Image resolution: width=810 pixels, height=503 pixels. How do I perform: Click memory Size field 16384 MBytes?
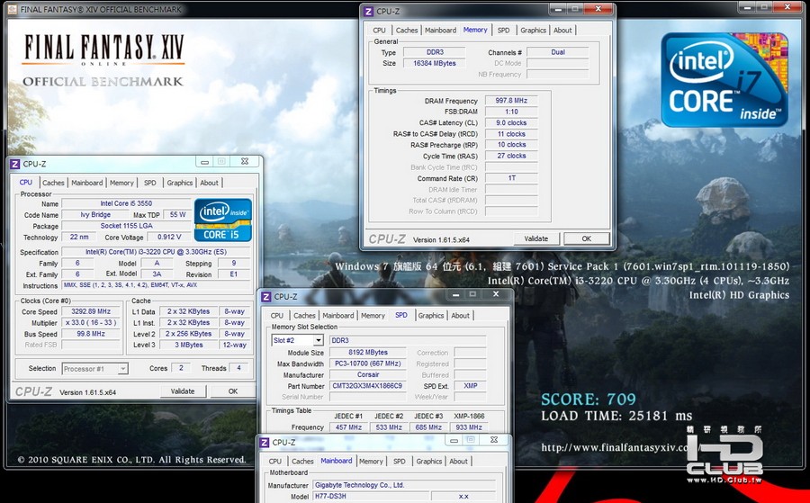tap(434, 64)
